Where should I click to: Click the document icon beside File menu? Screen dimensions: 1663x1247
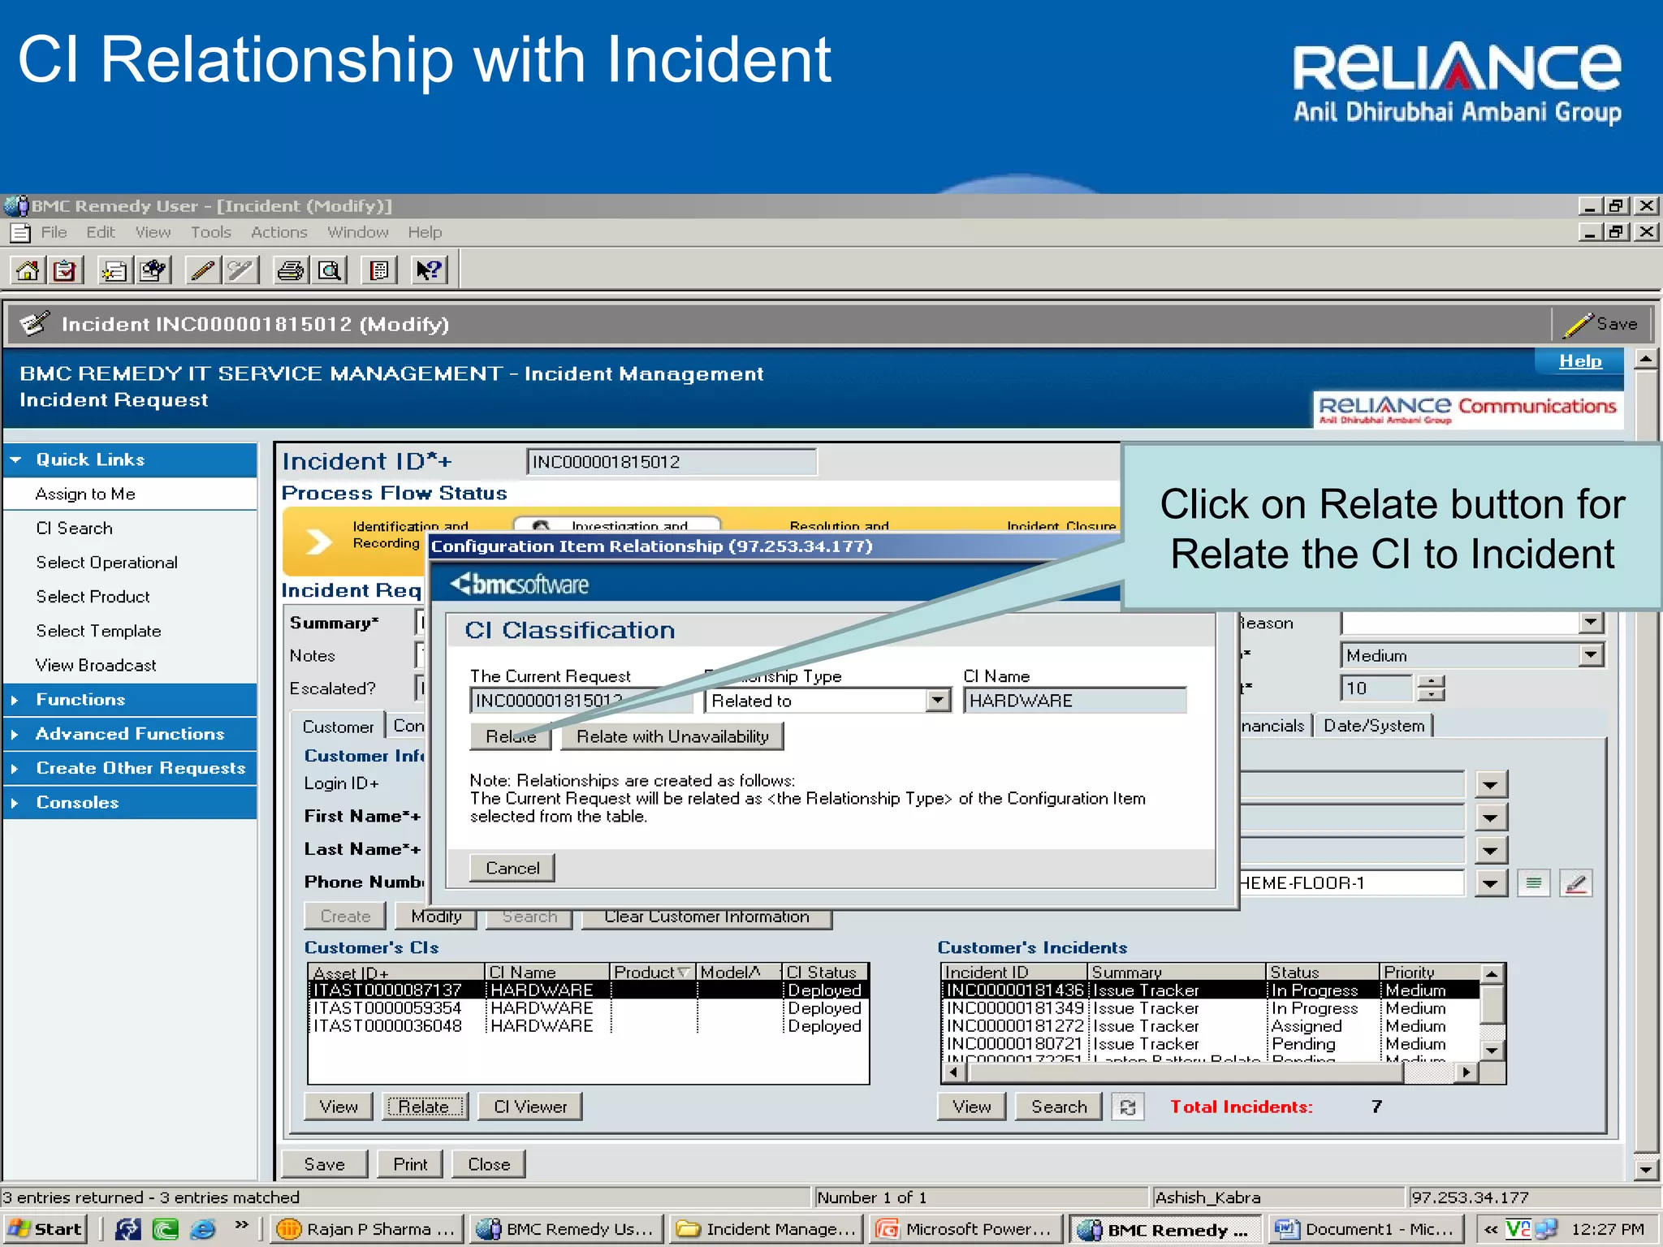click(20, 233)
